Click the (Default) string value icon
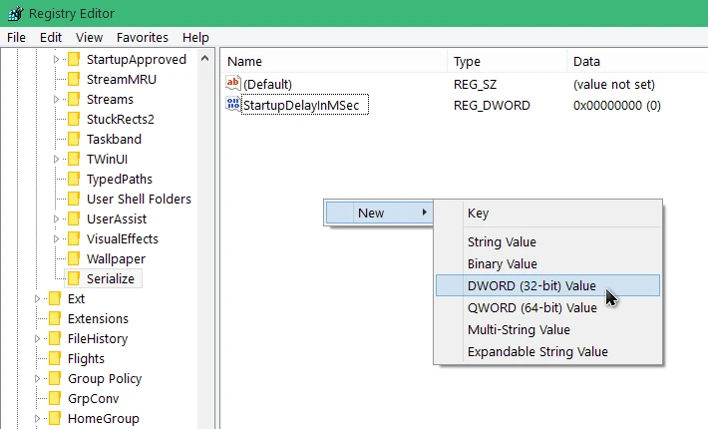The height and width of the screenshot is (429, 708). 233,84
